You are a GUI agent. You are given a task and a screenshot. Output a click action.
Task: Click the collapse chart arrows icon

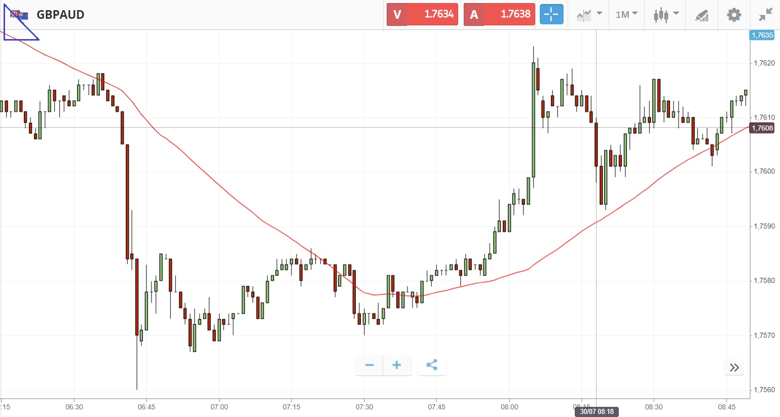click(x=765, y=15)
